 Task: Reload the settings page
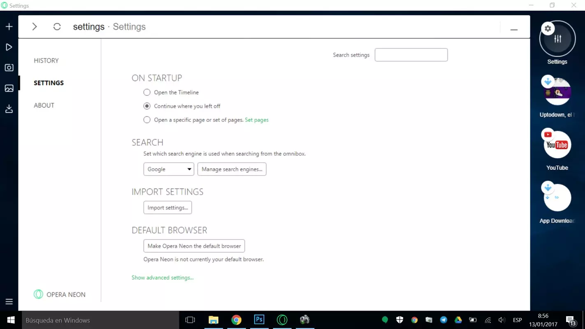[x=57, y=27]
